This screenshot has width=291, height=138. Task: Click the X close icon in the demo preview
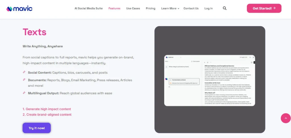pos(205,62)
